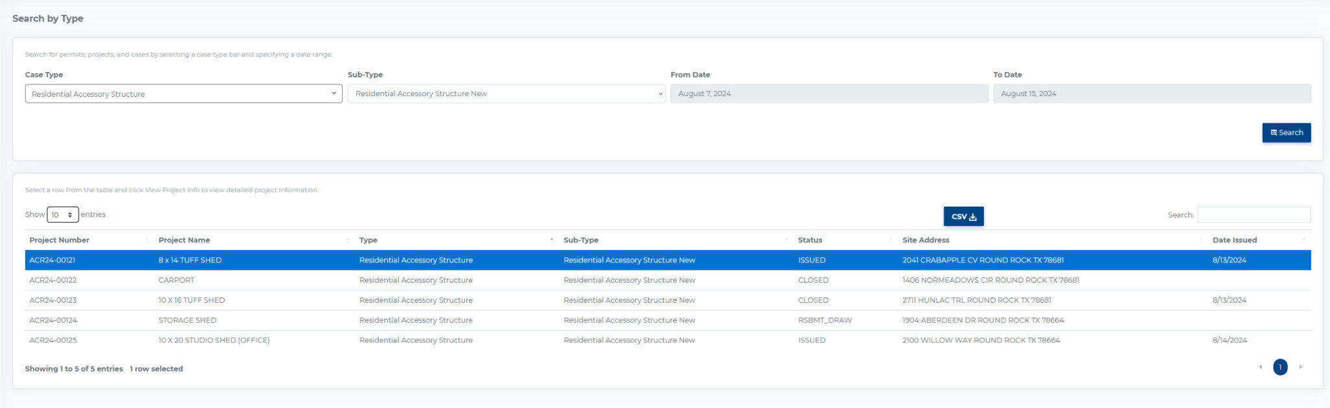
Task: Expand the Sub-Type dropdown
Action: pyautogui.click(x=506, y=94)
